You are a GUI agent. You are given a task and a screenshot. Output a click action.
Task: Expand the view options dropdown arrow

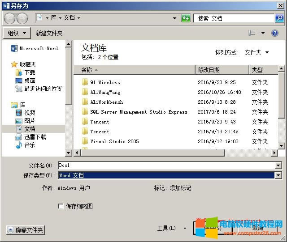[263, 33]
